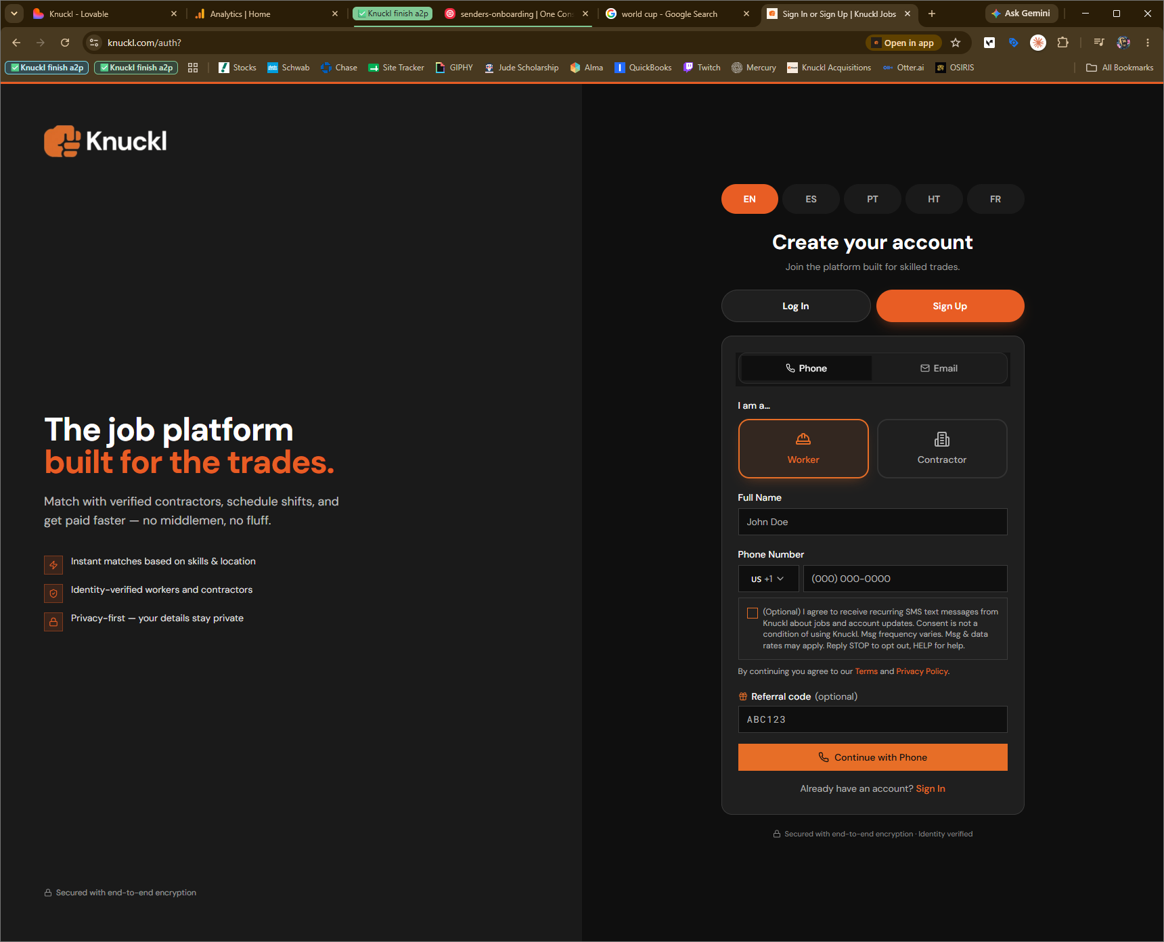Click the "Create your account" heading
The image size is (1164, 942).
(872, 242)
